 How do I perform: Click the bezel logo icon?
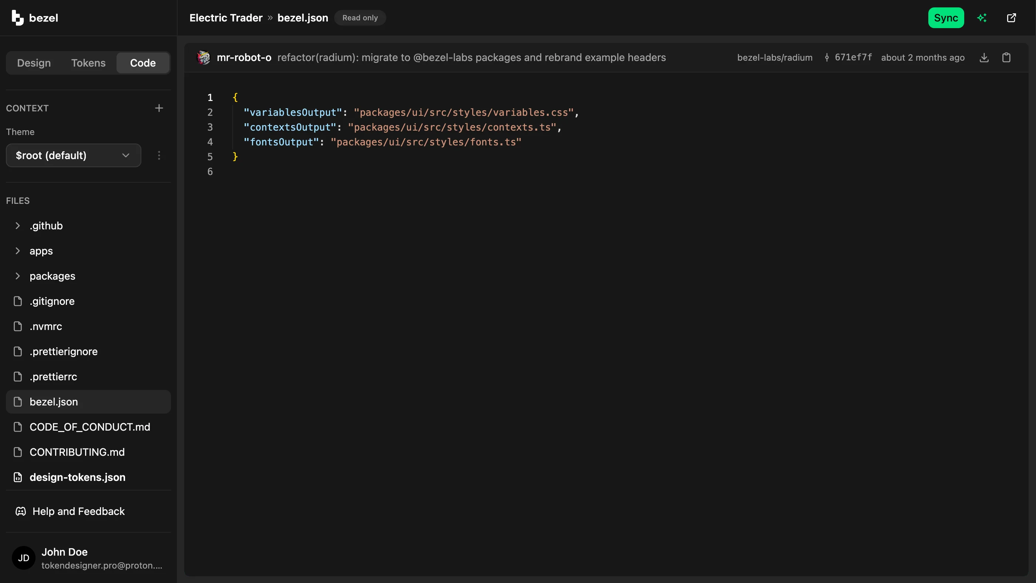click(17, 18)
